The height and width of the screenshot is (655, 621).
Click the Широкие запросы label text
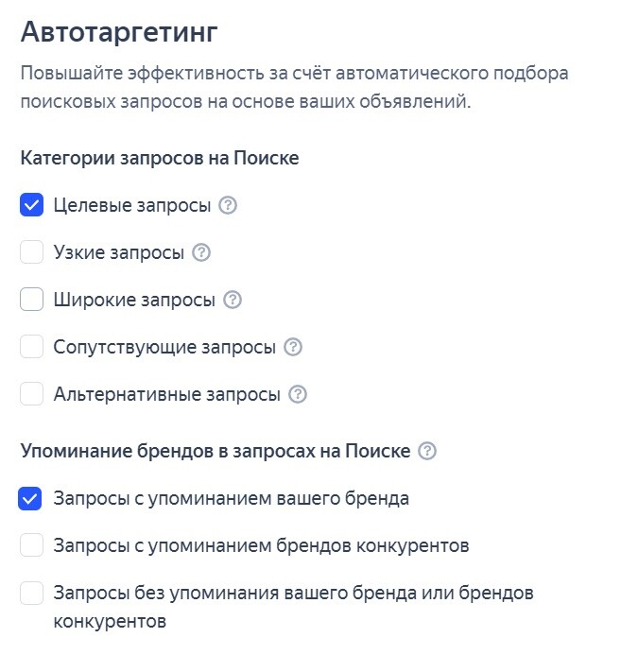click(134, 300)
